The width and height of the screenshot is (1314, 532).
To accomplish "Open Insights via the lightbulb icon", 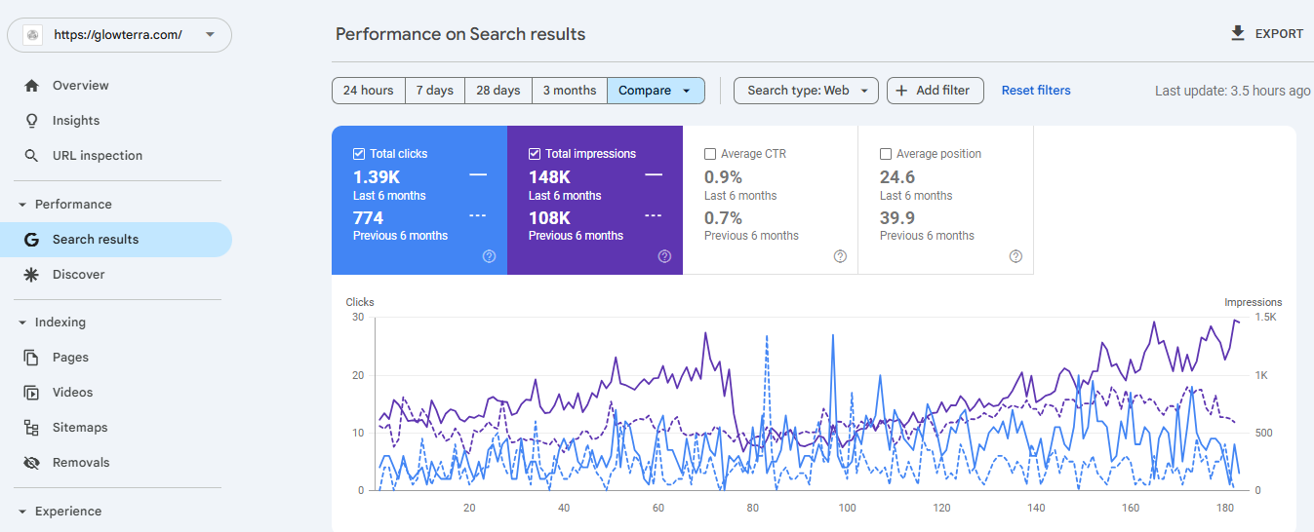I will pos(32,121).
